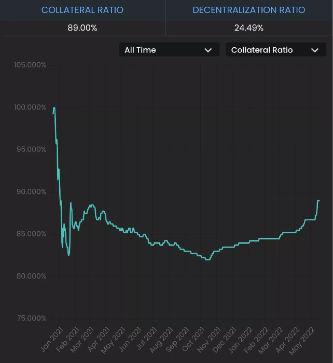Click the 75.000% y-axis label
The image size is (333, 363).
(32, 318)
